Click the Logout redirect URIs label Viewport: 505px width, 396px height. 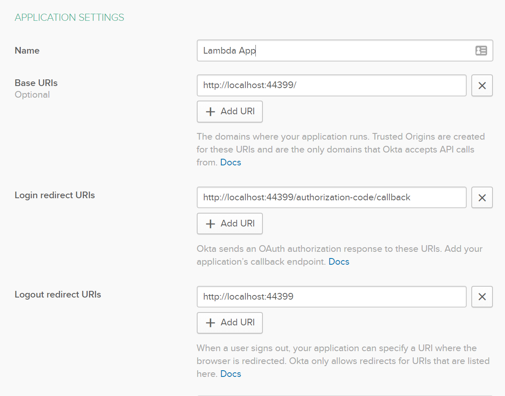pyautogui.click(x=58, y=295)
